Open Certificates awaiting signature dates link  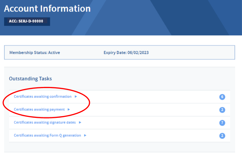[45, 122]
